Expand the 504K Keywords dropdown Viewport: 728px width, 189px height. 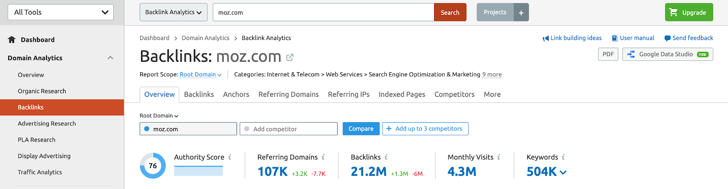point(563,172)
